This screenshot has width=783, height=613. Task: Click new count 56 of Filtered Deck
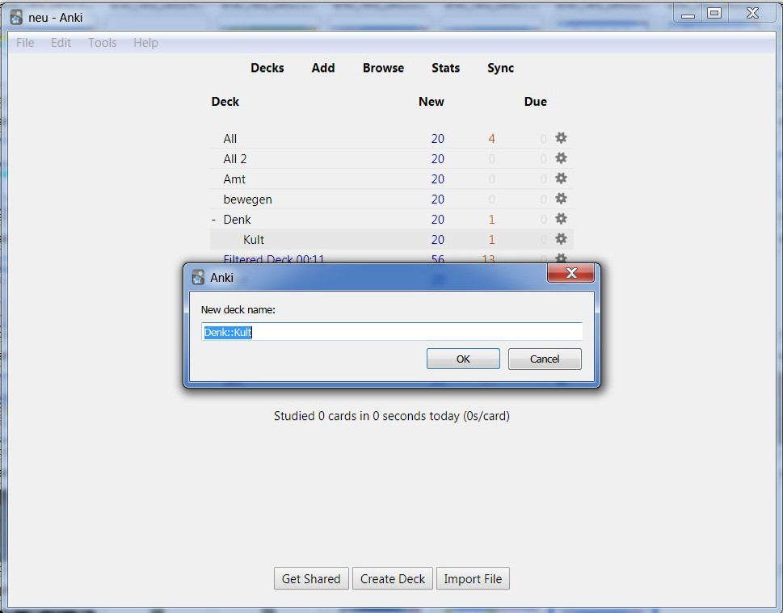(437, 258)
